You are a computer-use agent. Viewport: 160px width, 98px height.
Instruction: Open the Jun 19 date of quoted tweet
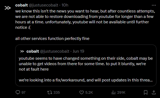coord(79,51)
